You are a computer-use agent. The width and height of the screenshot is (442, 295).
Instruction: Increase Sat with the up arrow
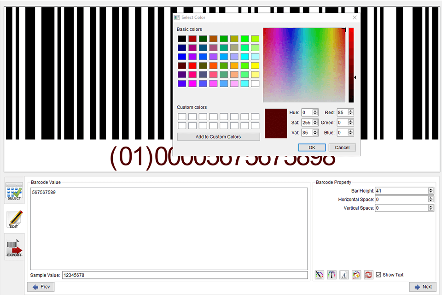315,121
